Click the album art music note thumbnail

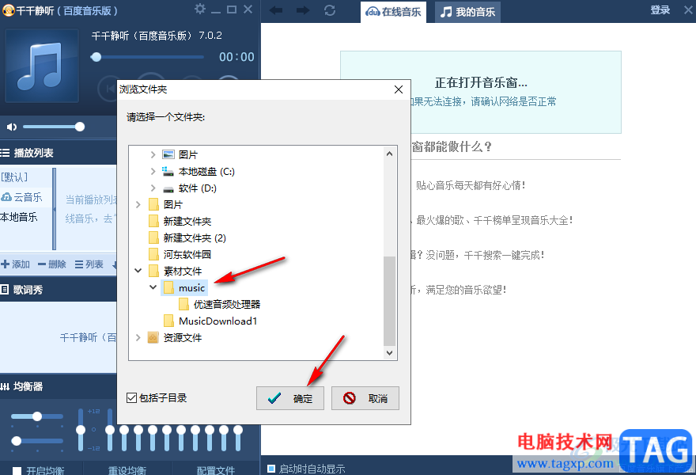pos(42,66)
